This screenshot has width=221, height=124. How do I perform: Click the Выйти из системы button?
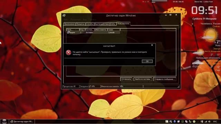click(x=143, y=79)
